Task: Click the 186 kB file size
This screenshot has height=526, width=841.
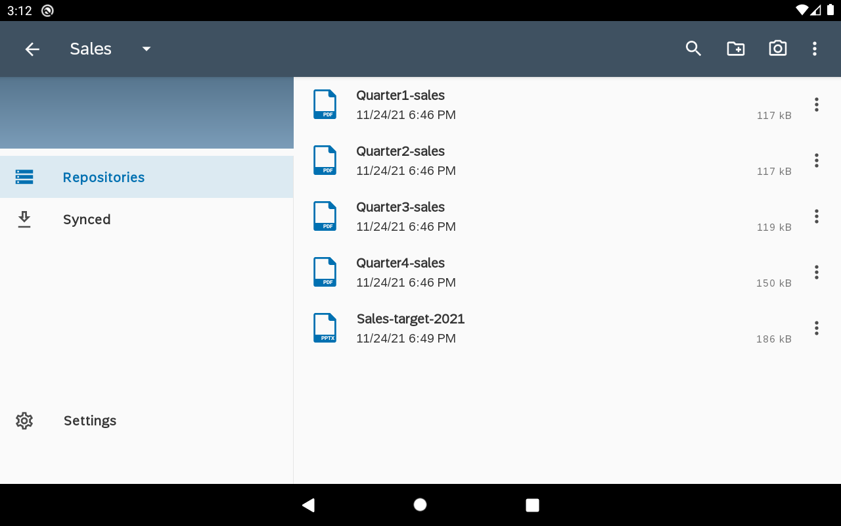Action: (774, 339)
